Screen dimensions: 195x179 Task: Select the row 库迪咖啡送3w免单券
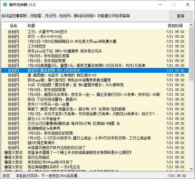95,128
